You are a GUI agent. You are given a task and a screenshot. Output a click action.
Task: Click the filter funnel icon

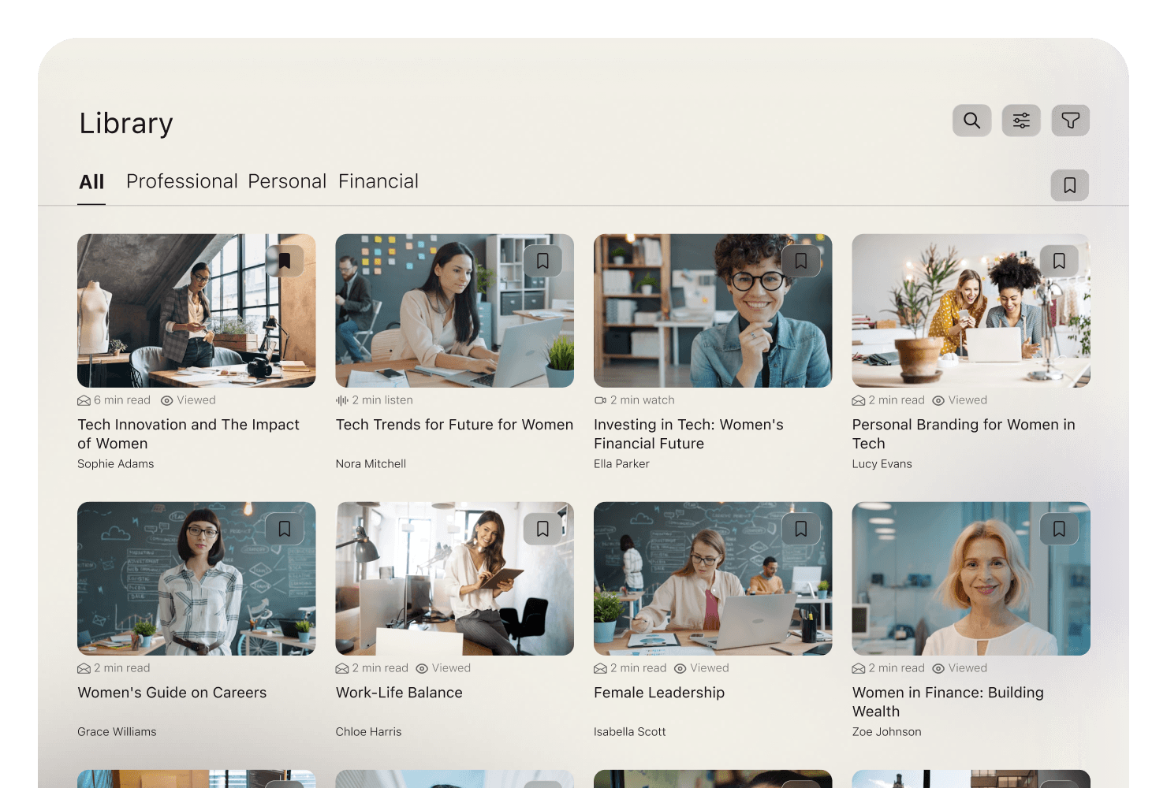click(x=1070, y=121)
